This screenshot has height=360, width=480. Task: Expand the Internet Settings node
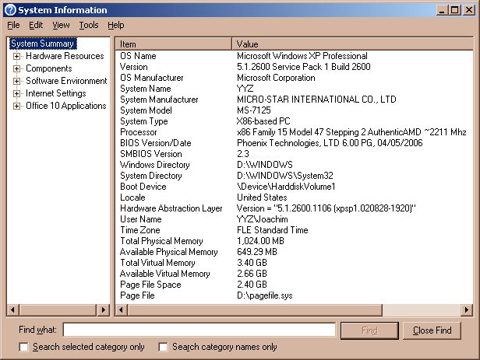pyautogui.click(x=16, y=93)
